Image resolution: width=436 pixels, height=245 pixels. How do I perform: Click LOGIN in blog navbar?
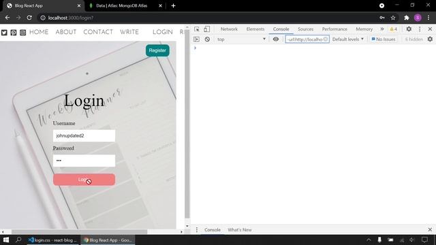[x=163, y=32]
